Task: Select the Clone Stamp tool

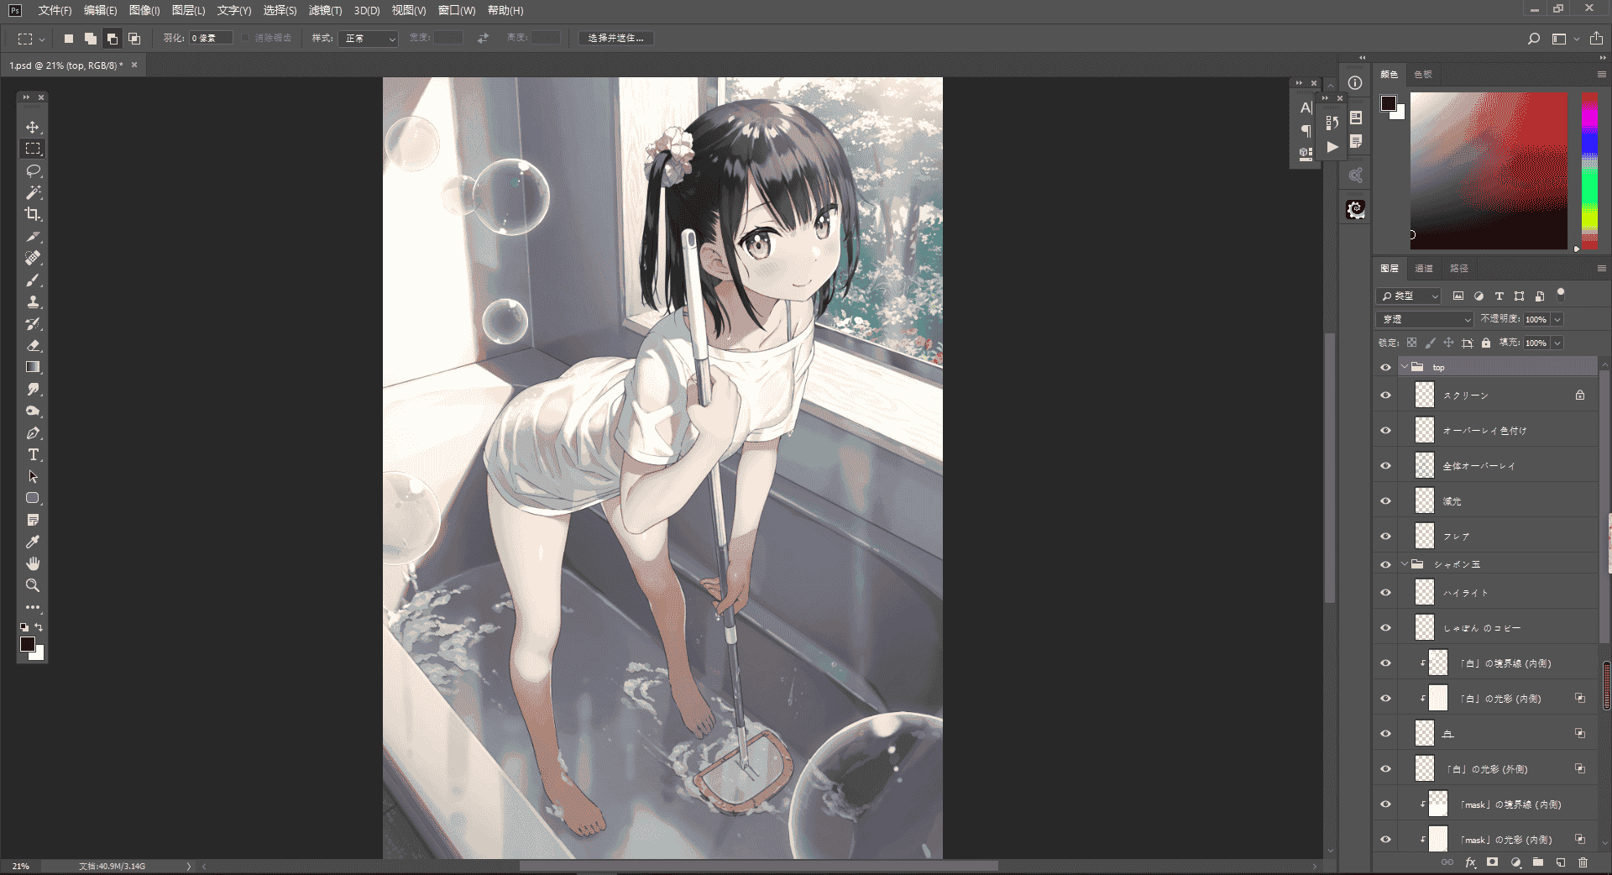Action: tap(33, 302)
